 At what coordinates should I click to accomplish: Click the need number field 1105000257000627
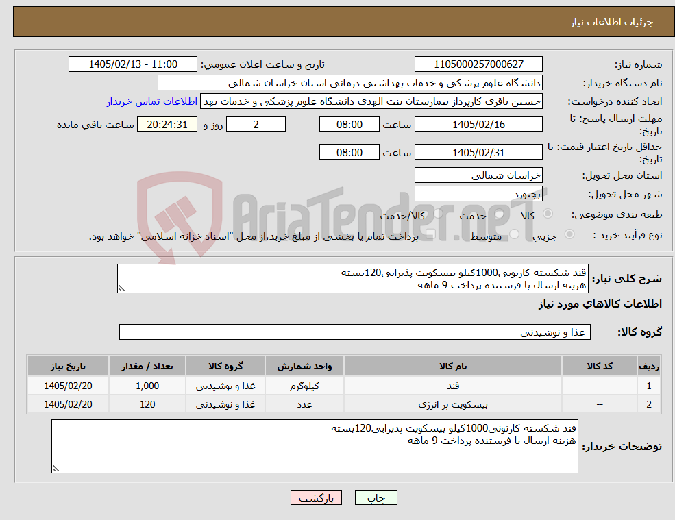pyautogui.click(x=478, y=64)
